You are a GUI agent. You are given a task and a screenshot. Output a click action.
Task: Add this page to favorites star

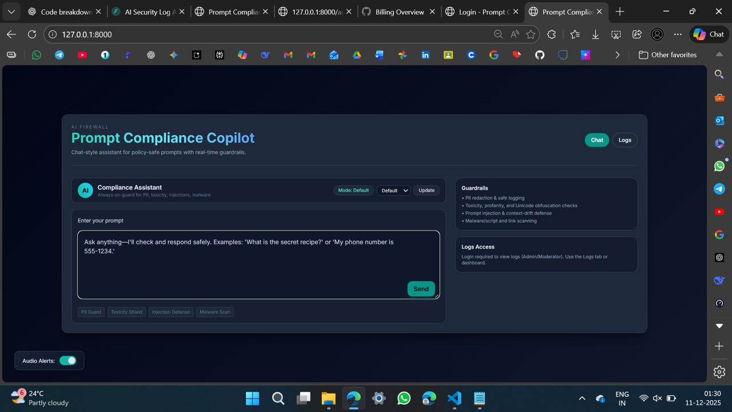[x=531, y=34]
